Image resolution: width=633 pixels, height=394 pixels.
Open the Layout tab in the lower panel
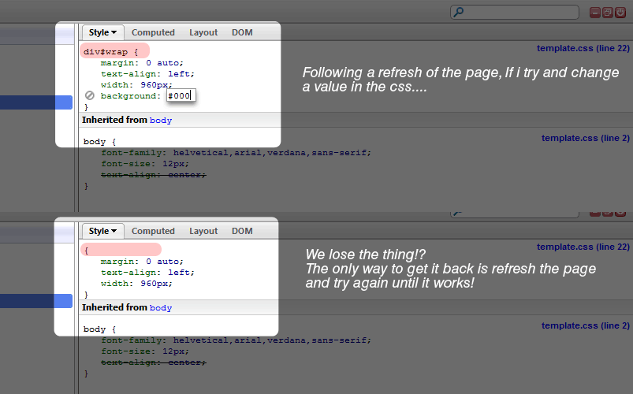coord(203,231)
